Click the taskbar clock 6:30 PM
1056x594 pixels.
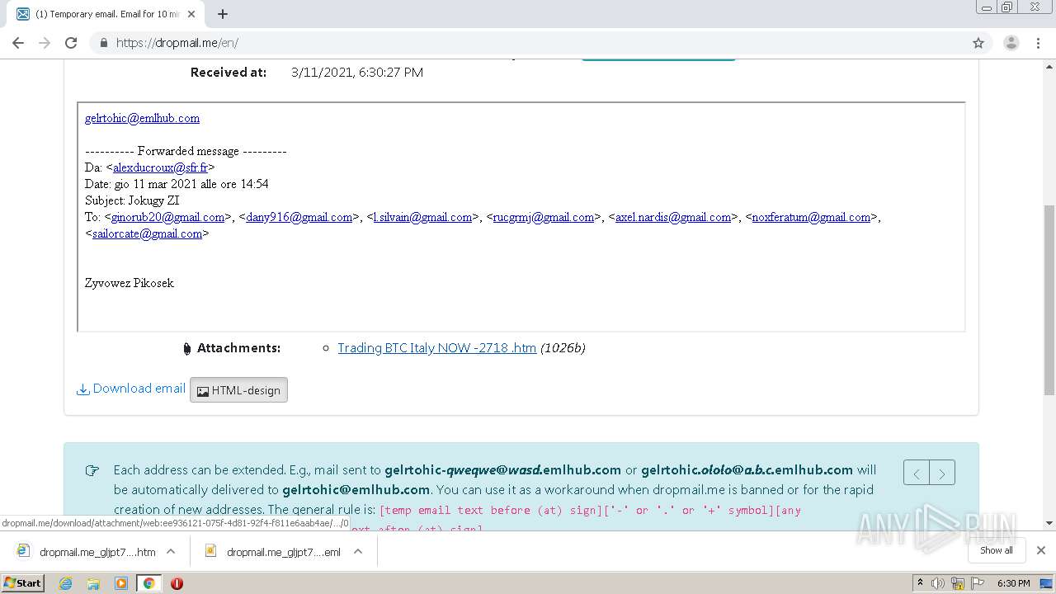(1014, 583)
